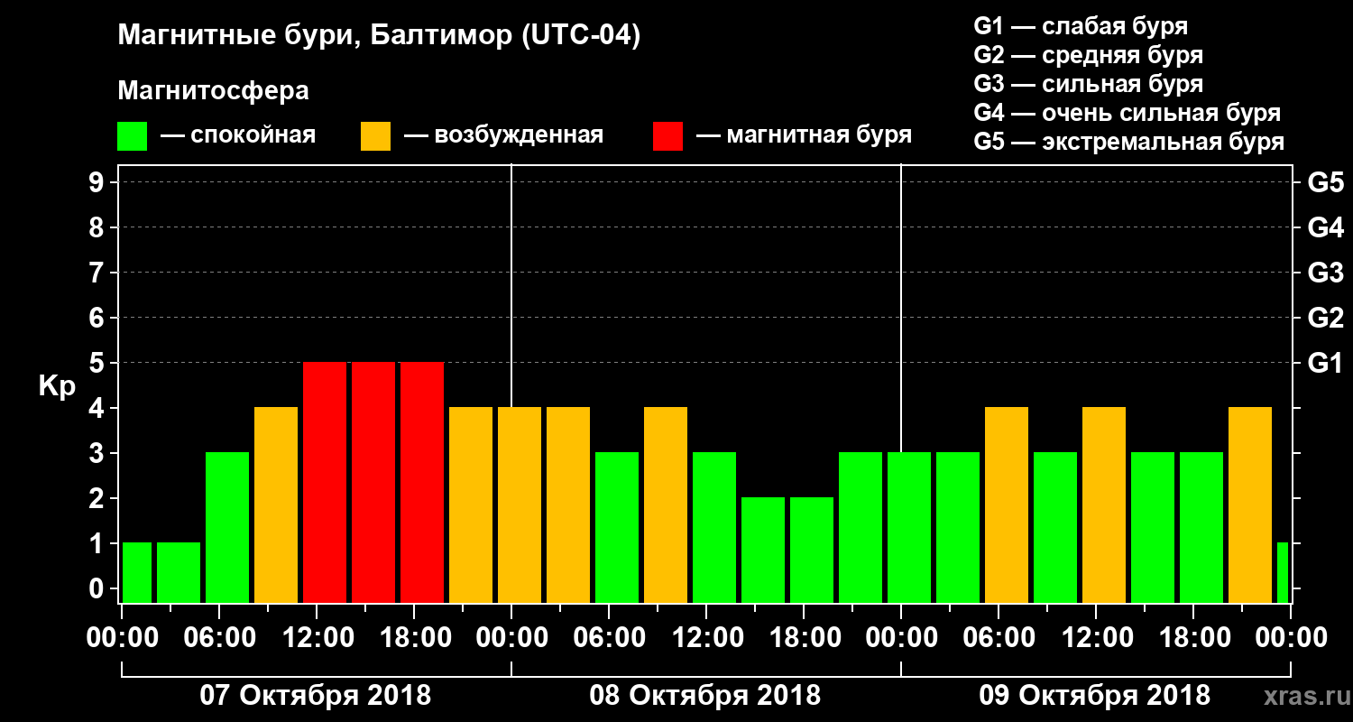Click the right-axis 'G1' storm level label
This screenshot has height=722, width=1353.
1325,363
